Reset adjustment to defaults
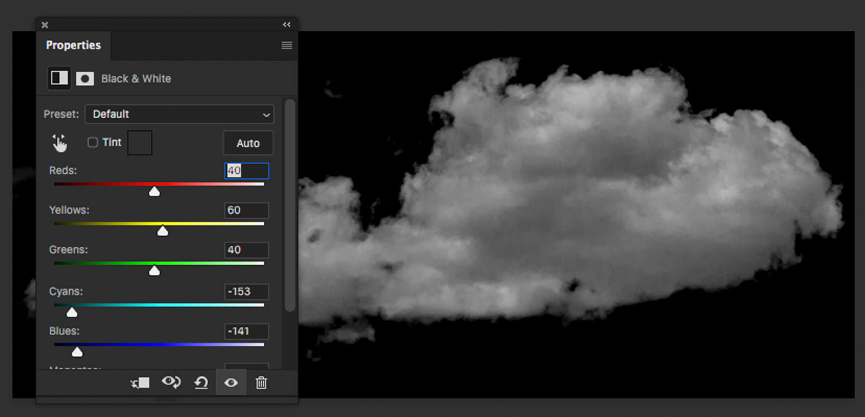 (201, 383)
